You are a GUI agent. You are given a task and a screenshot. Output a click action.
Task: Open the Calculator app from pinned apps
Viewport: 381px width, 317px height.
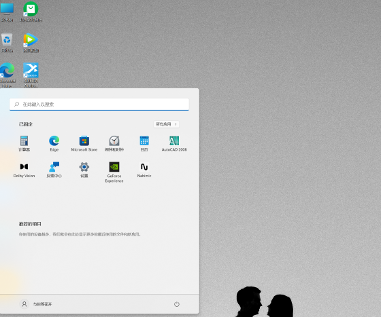point(24,143)
